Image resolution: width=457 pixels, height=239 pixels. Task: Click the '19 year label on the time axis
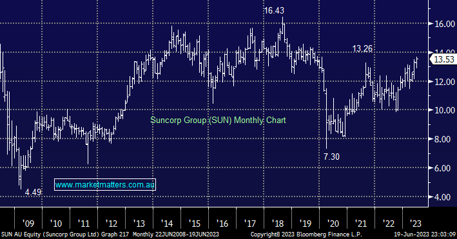tap(305, 224)
